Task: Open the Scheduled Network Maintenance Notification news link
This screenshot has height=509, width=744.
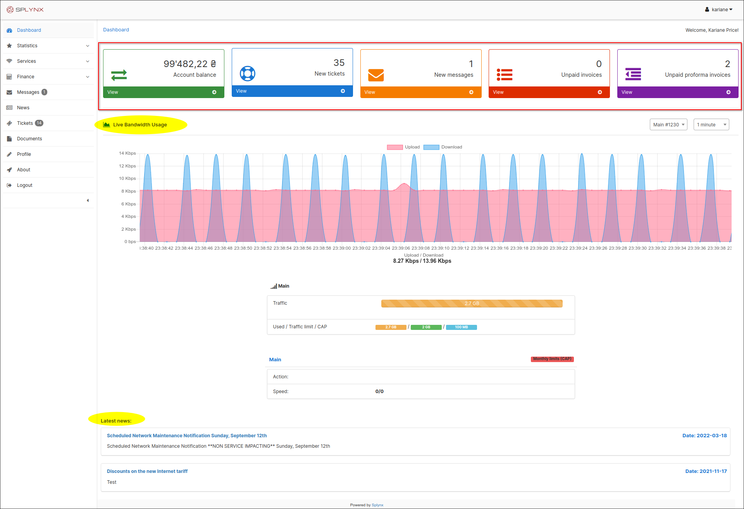Action: 187,436
